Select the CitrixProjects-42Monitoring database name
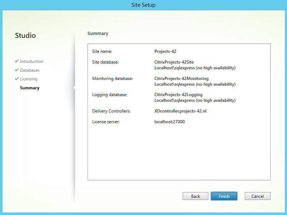287x215 pixels. (x=182, y=79)
